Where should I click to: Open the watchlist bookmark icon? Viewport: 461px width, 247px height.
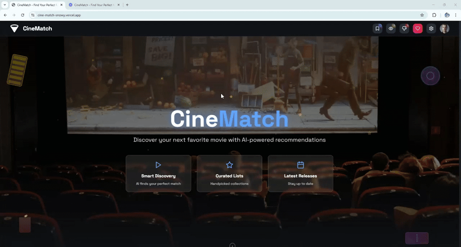(x=378, y=28)
